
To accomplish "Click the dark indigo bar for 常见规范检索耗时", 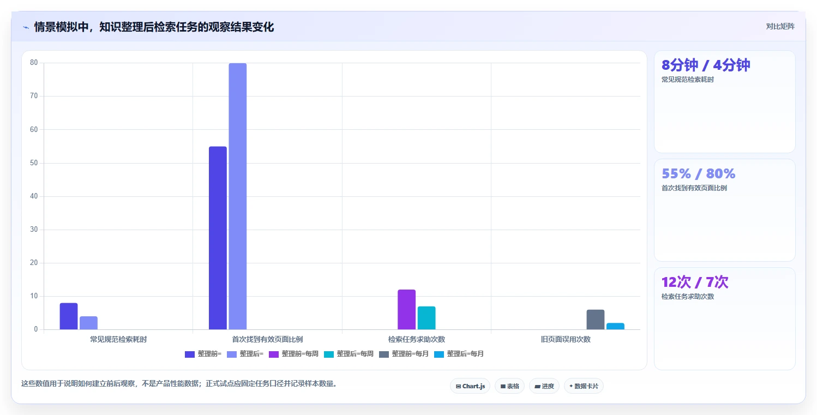I will pos(69,316).
